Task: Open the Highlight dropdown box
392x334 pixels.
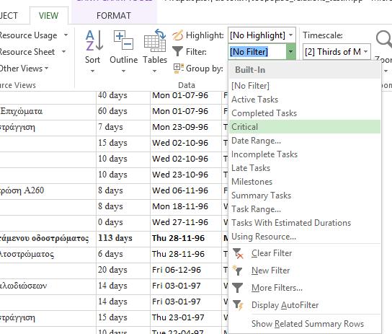Action: (262, 35)
